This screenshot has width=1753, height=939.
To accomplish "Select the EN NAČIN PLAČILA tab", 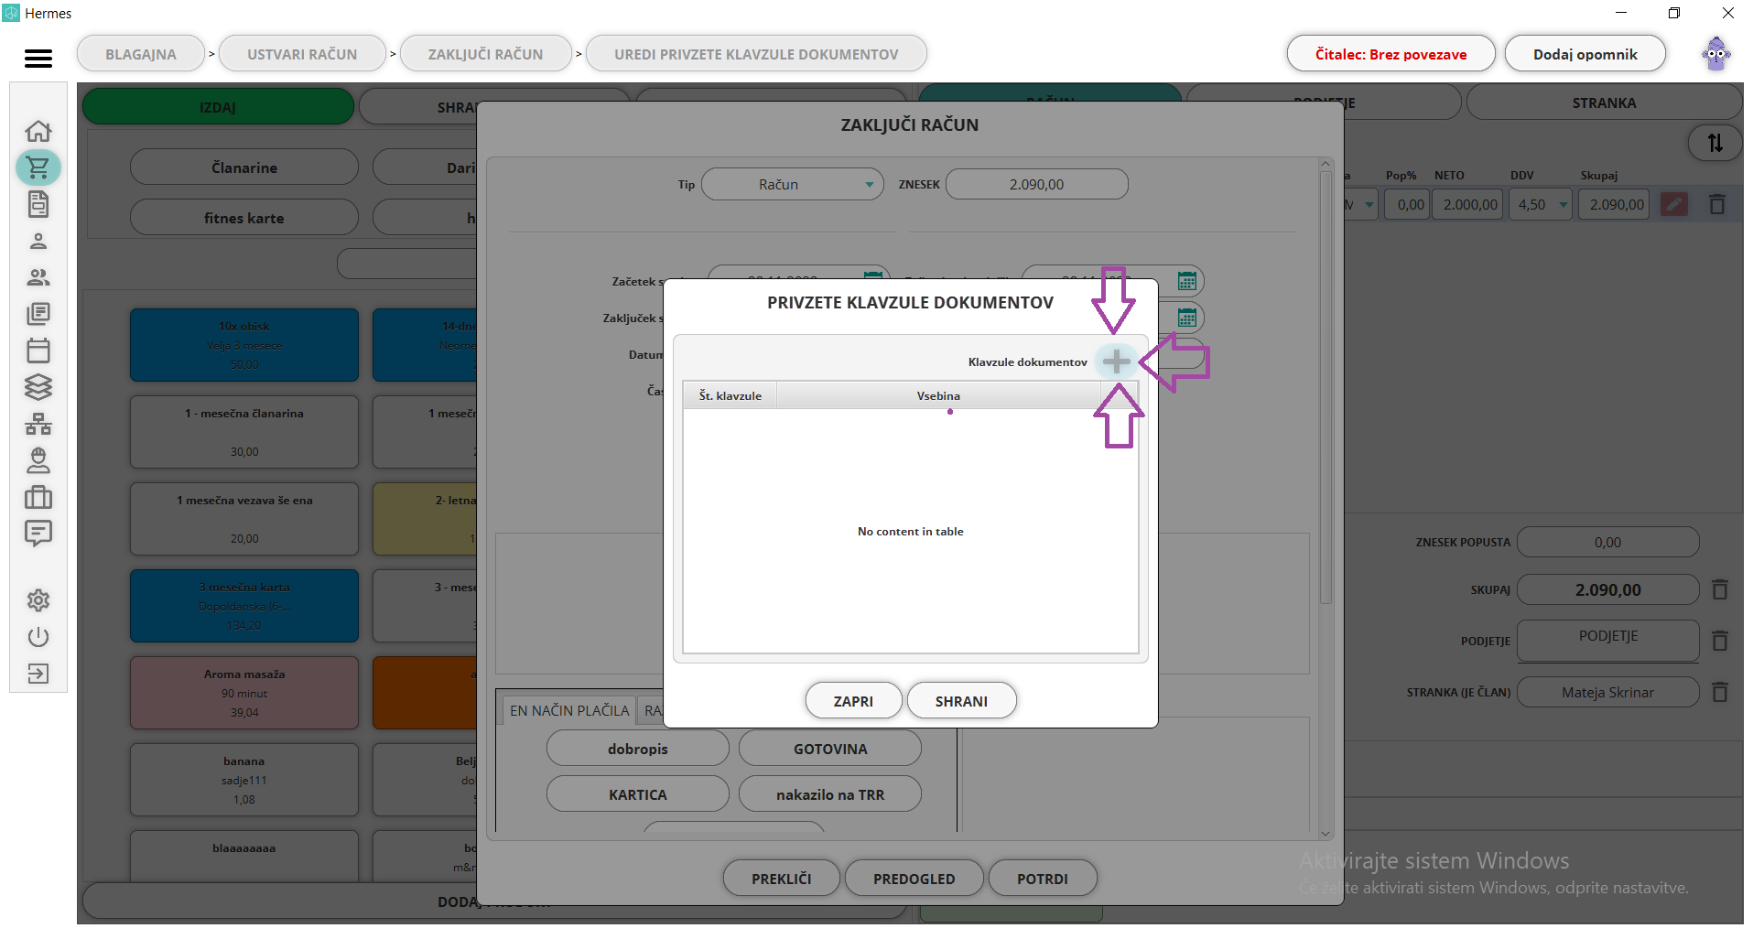I will coord(569,710).
